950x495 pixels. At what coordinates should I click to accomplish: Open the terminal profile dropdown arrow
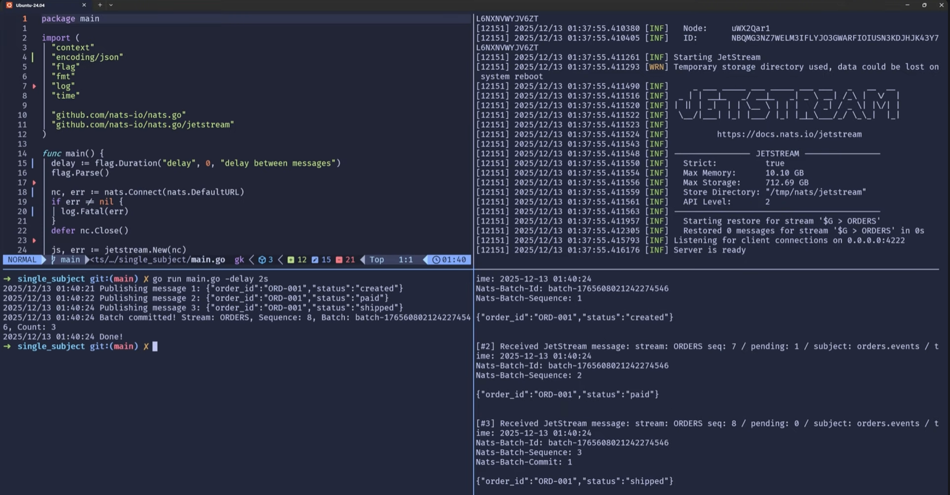[x=111, y=5]
